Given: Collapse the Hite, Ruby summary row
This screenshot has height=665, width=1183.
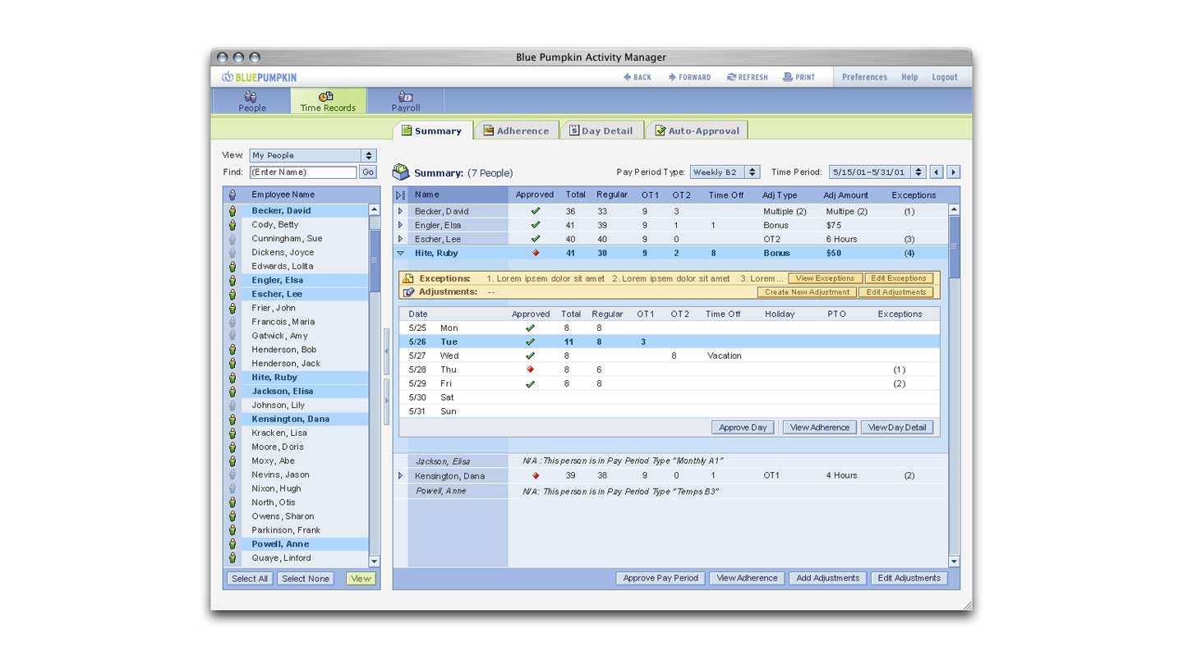Looking at the screenshot, I should point(400,253).
